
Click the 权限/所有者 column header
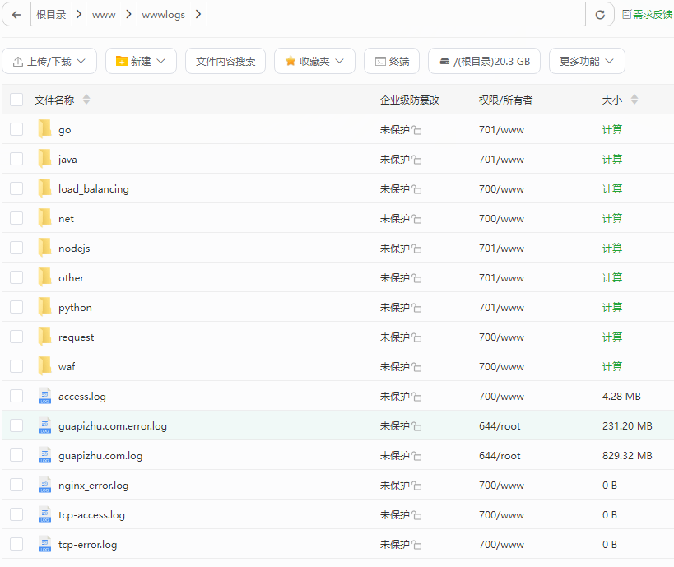coord(505,100)
